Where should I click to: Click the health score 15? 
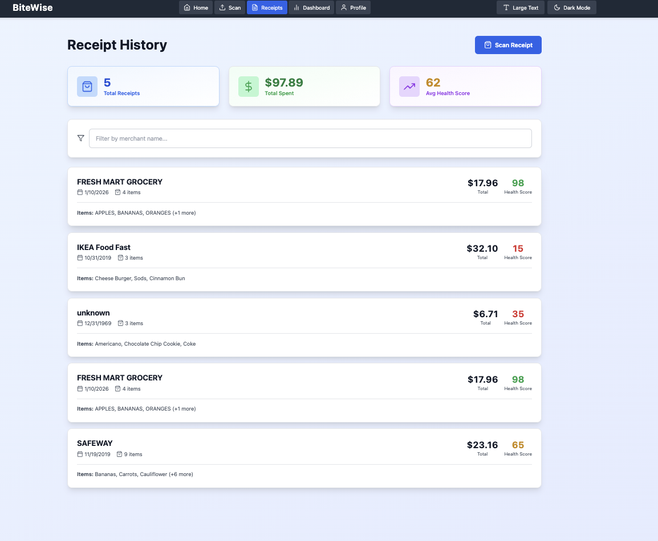518,248
